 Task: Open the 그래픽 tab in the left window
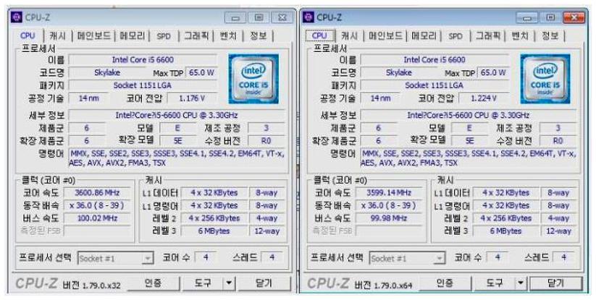[196, 36]
